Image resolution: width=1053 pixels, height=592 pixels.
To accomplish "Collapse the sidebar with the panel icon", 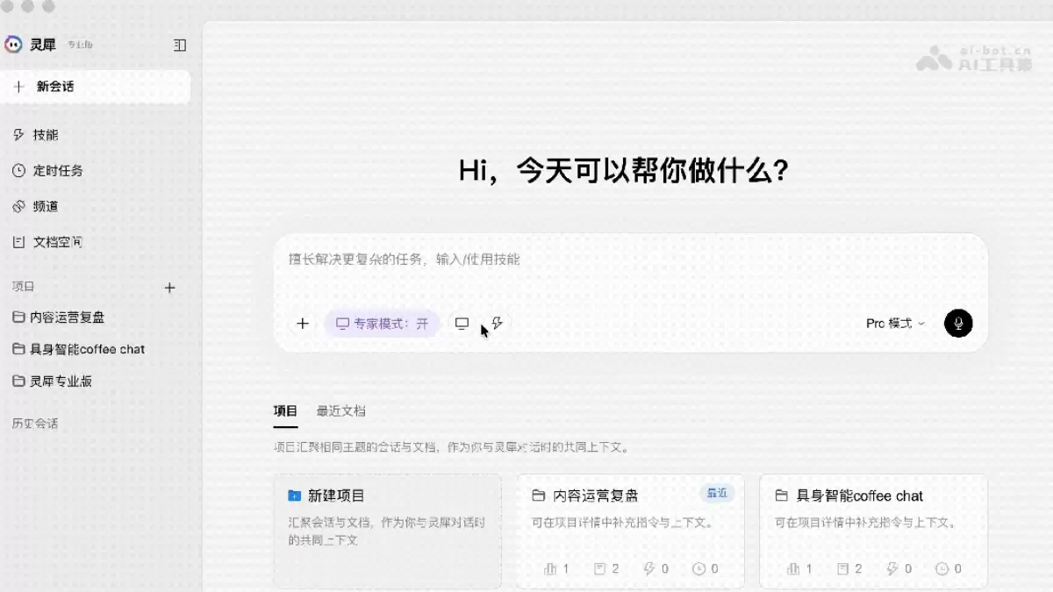I will tap(180, 45).
